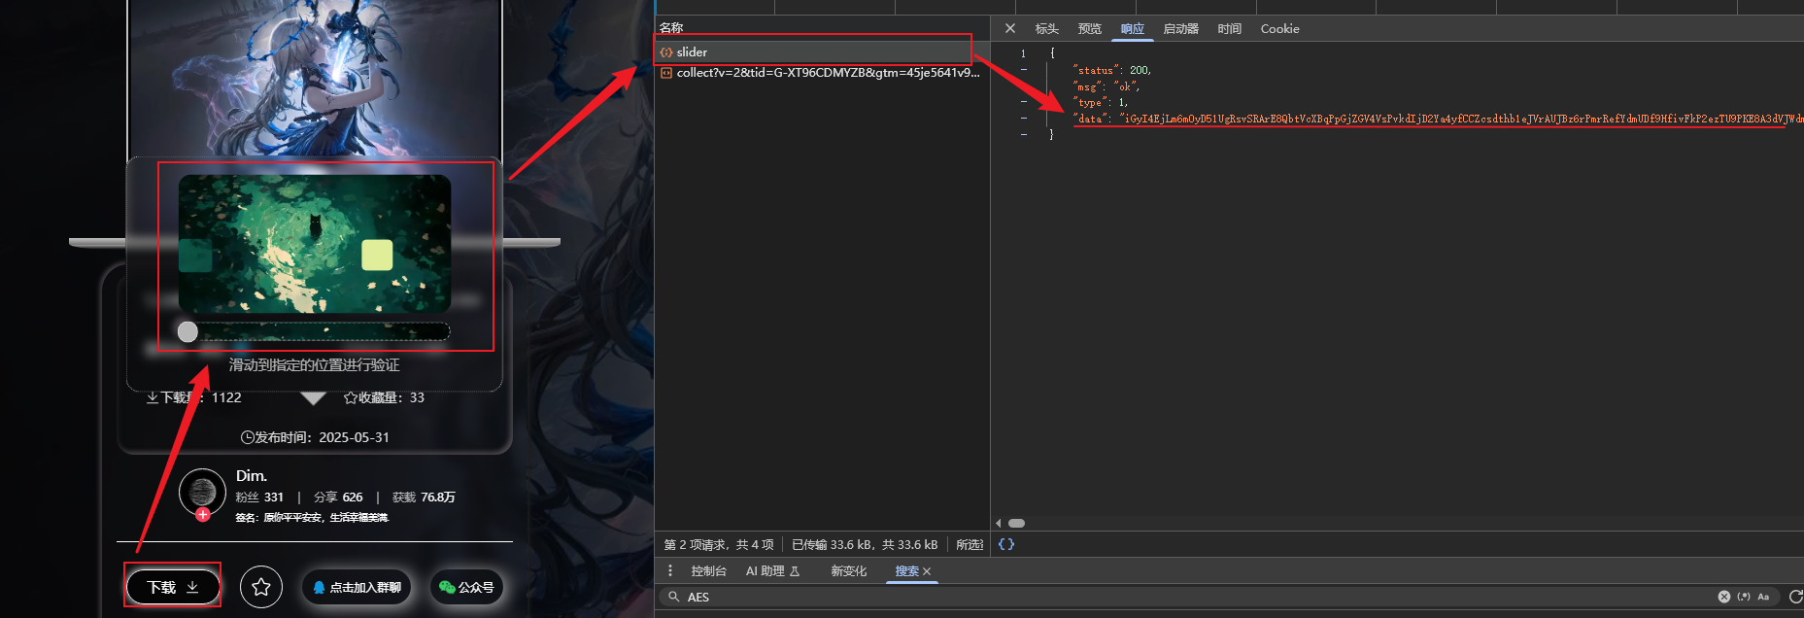The width and height of the screenshot is (1804, 618).
Task: Select the 响应 (Response) tab
Action: pyautogui.click(x=1133, y=29)
